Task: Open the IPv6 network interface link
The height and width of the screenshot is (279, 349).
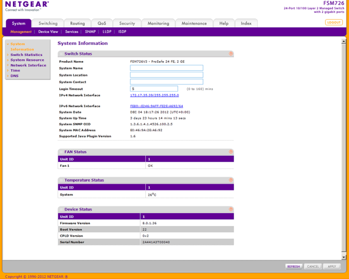Action: tap(157, 106)
